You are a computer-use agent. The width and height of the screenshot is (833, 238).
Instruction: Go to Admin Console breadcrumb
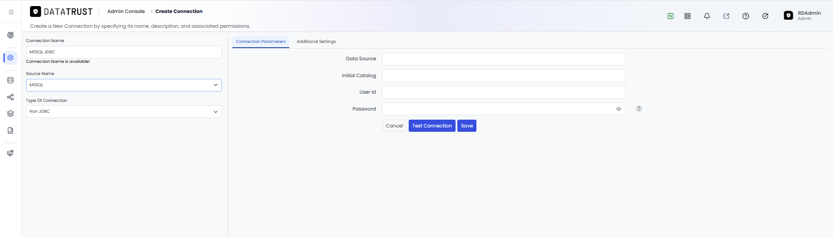tap(126, 11)
